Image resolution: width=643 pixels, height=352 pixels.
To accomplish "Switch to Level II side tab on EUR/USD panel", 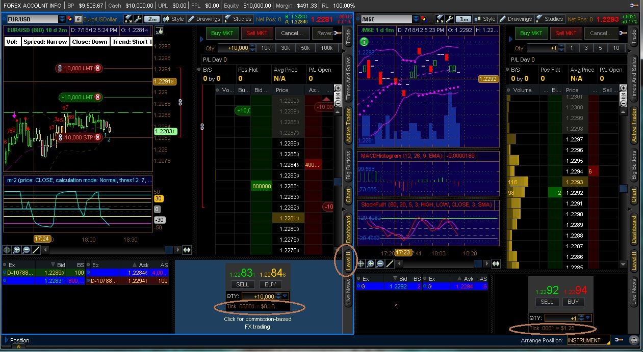I will pyautogui.click(x=349, y=260).
